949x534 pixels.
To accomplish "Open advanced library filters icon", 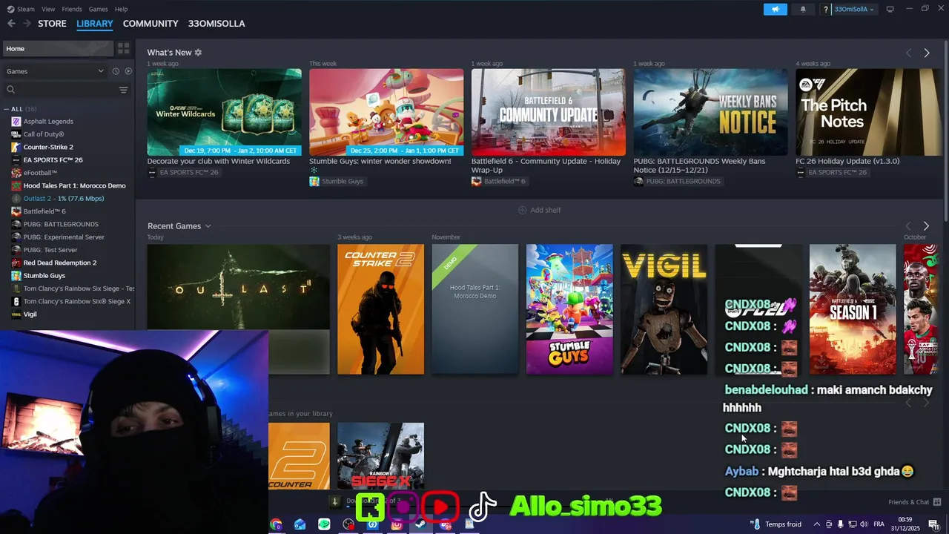I will [x=123, y=90].
